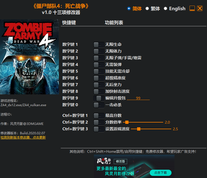Viewport: 207px width, 178px height.
Task: Click the 分数倍率 slider handle
Action: point(127,122)
